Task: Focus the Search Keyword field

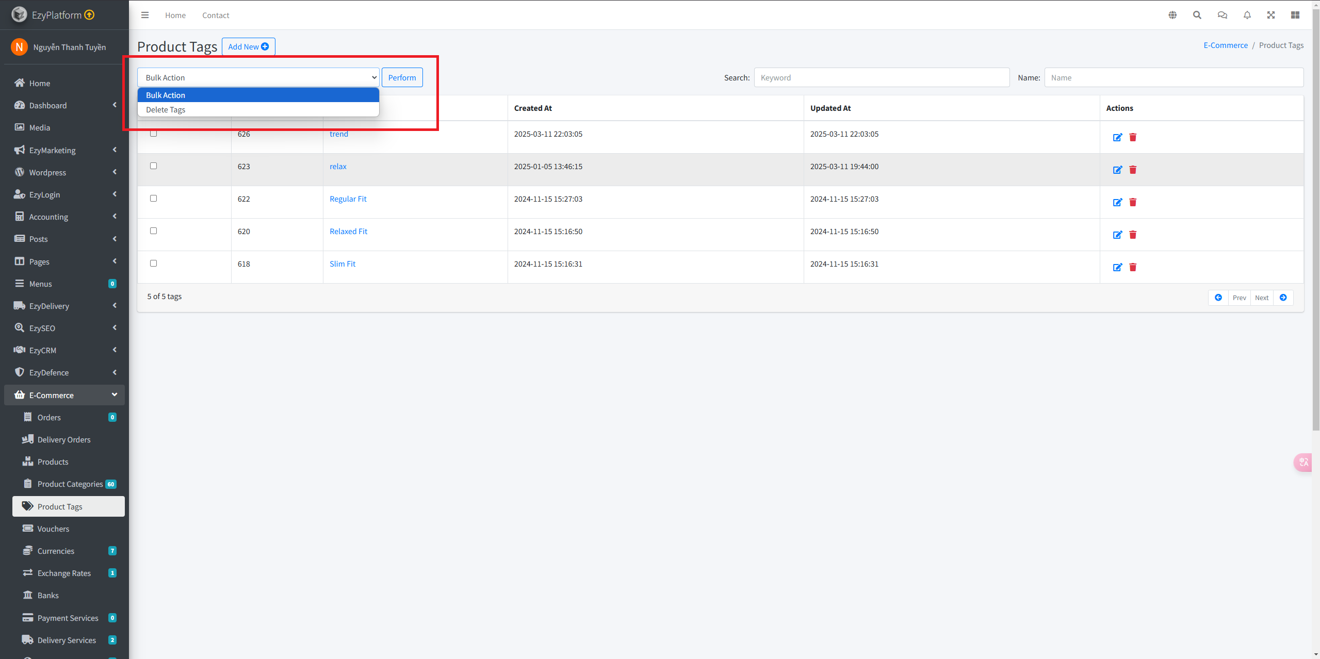Action: pyautogui.click(x=882, y=77)
